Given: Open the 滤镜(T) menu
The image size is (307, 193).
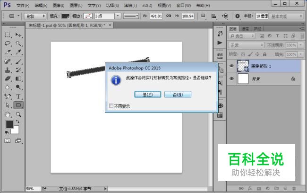Looking at the screenshot, I should point(130,6).
